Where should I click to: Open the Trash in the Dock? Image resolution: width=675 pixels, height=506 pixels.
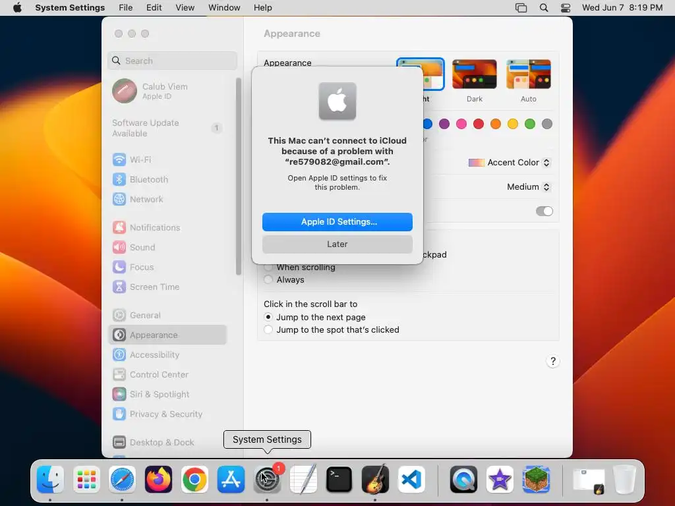pyautogui.click(x=625, y=479)
